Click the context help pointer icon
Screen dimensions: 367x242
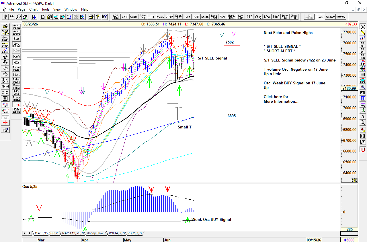click(x=105, y=17)
